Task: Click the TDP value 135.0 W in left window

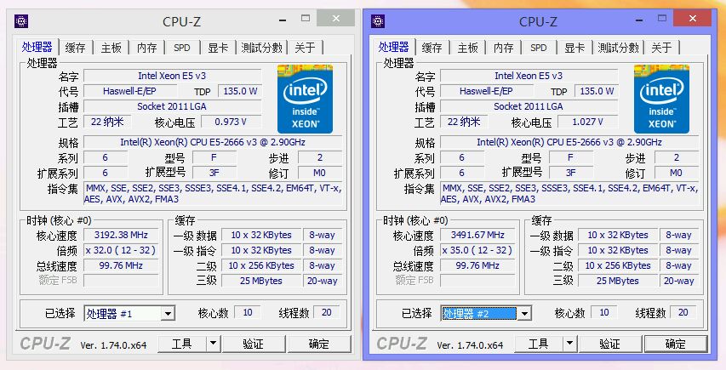Action: (x=240, y=91)
